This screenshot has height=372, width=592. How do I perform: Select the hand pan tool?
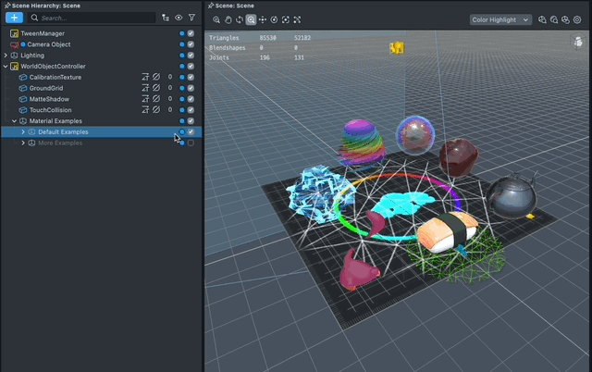(x=228, y=19)
